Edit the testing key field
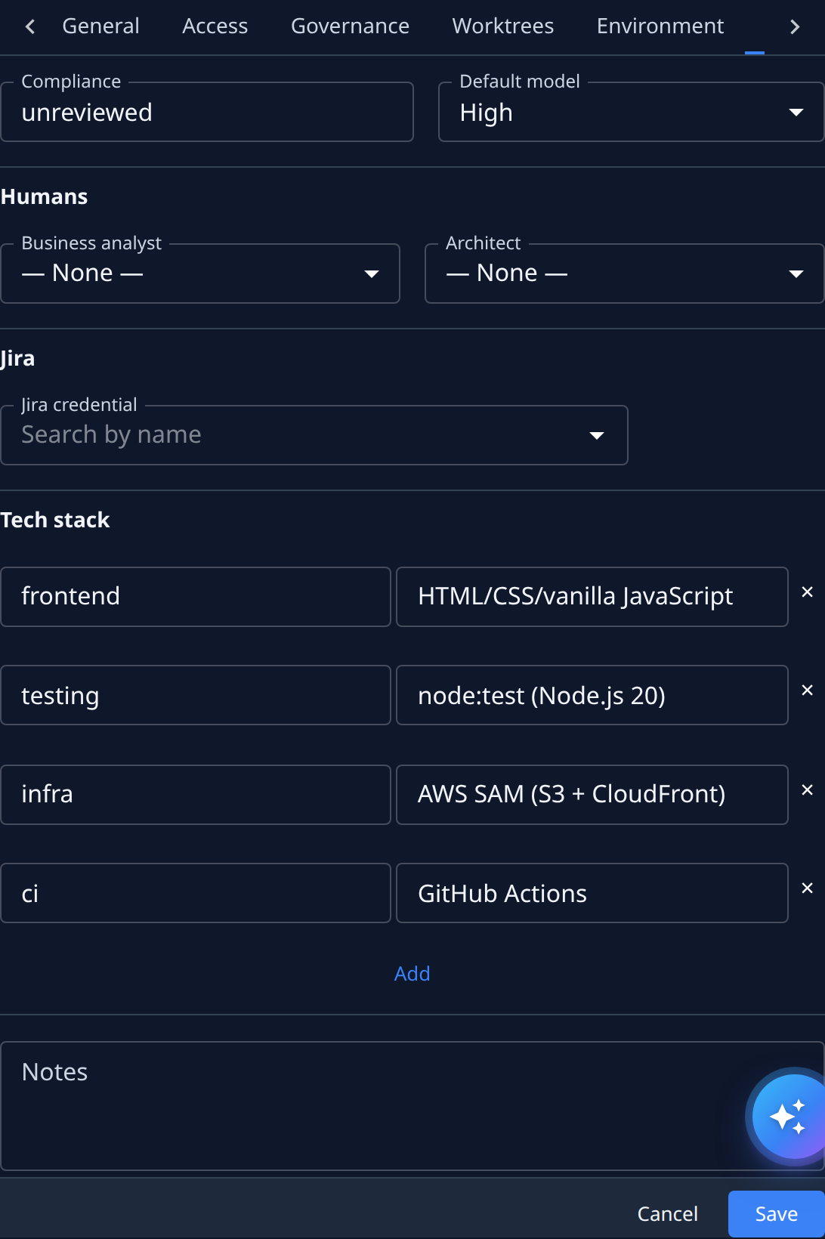The width and height of the screenshot is (825, 1239). (x=196, y=695)
